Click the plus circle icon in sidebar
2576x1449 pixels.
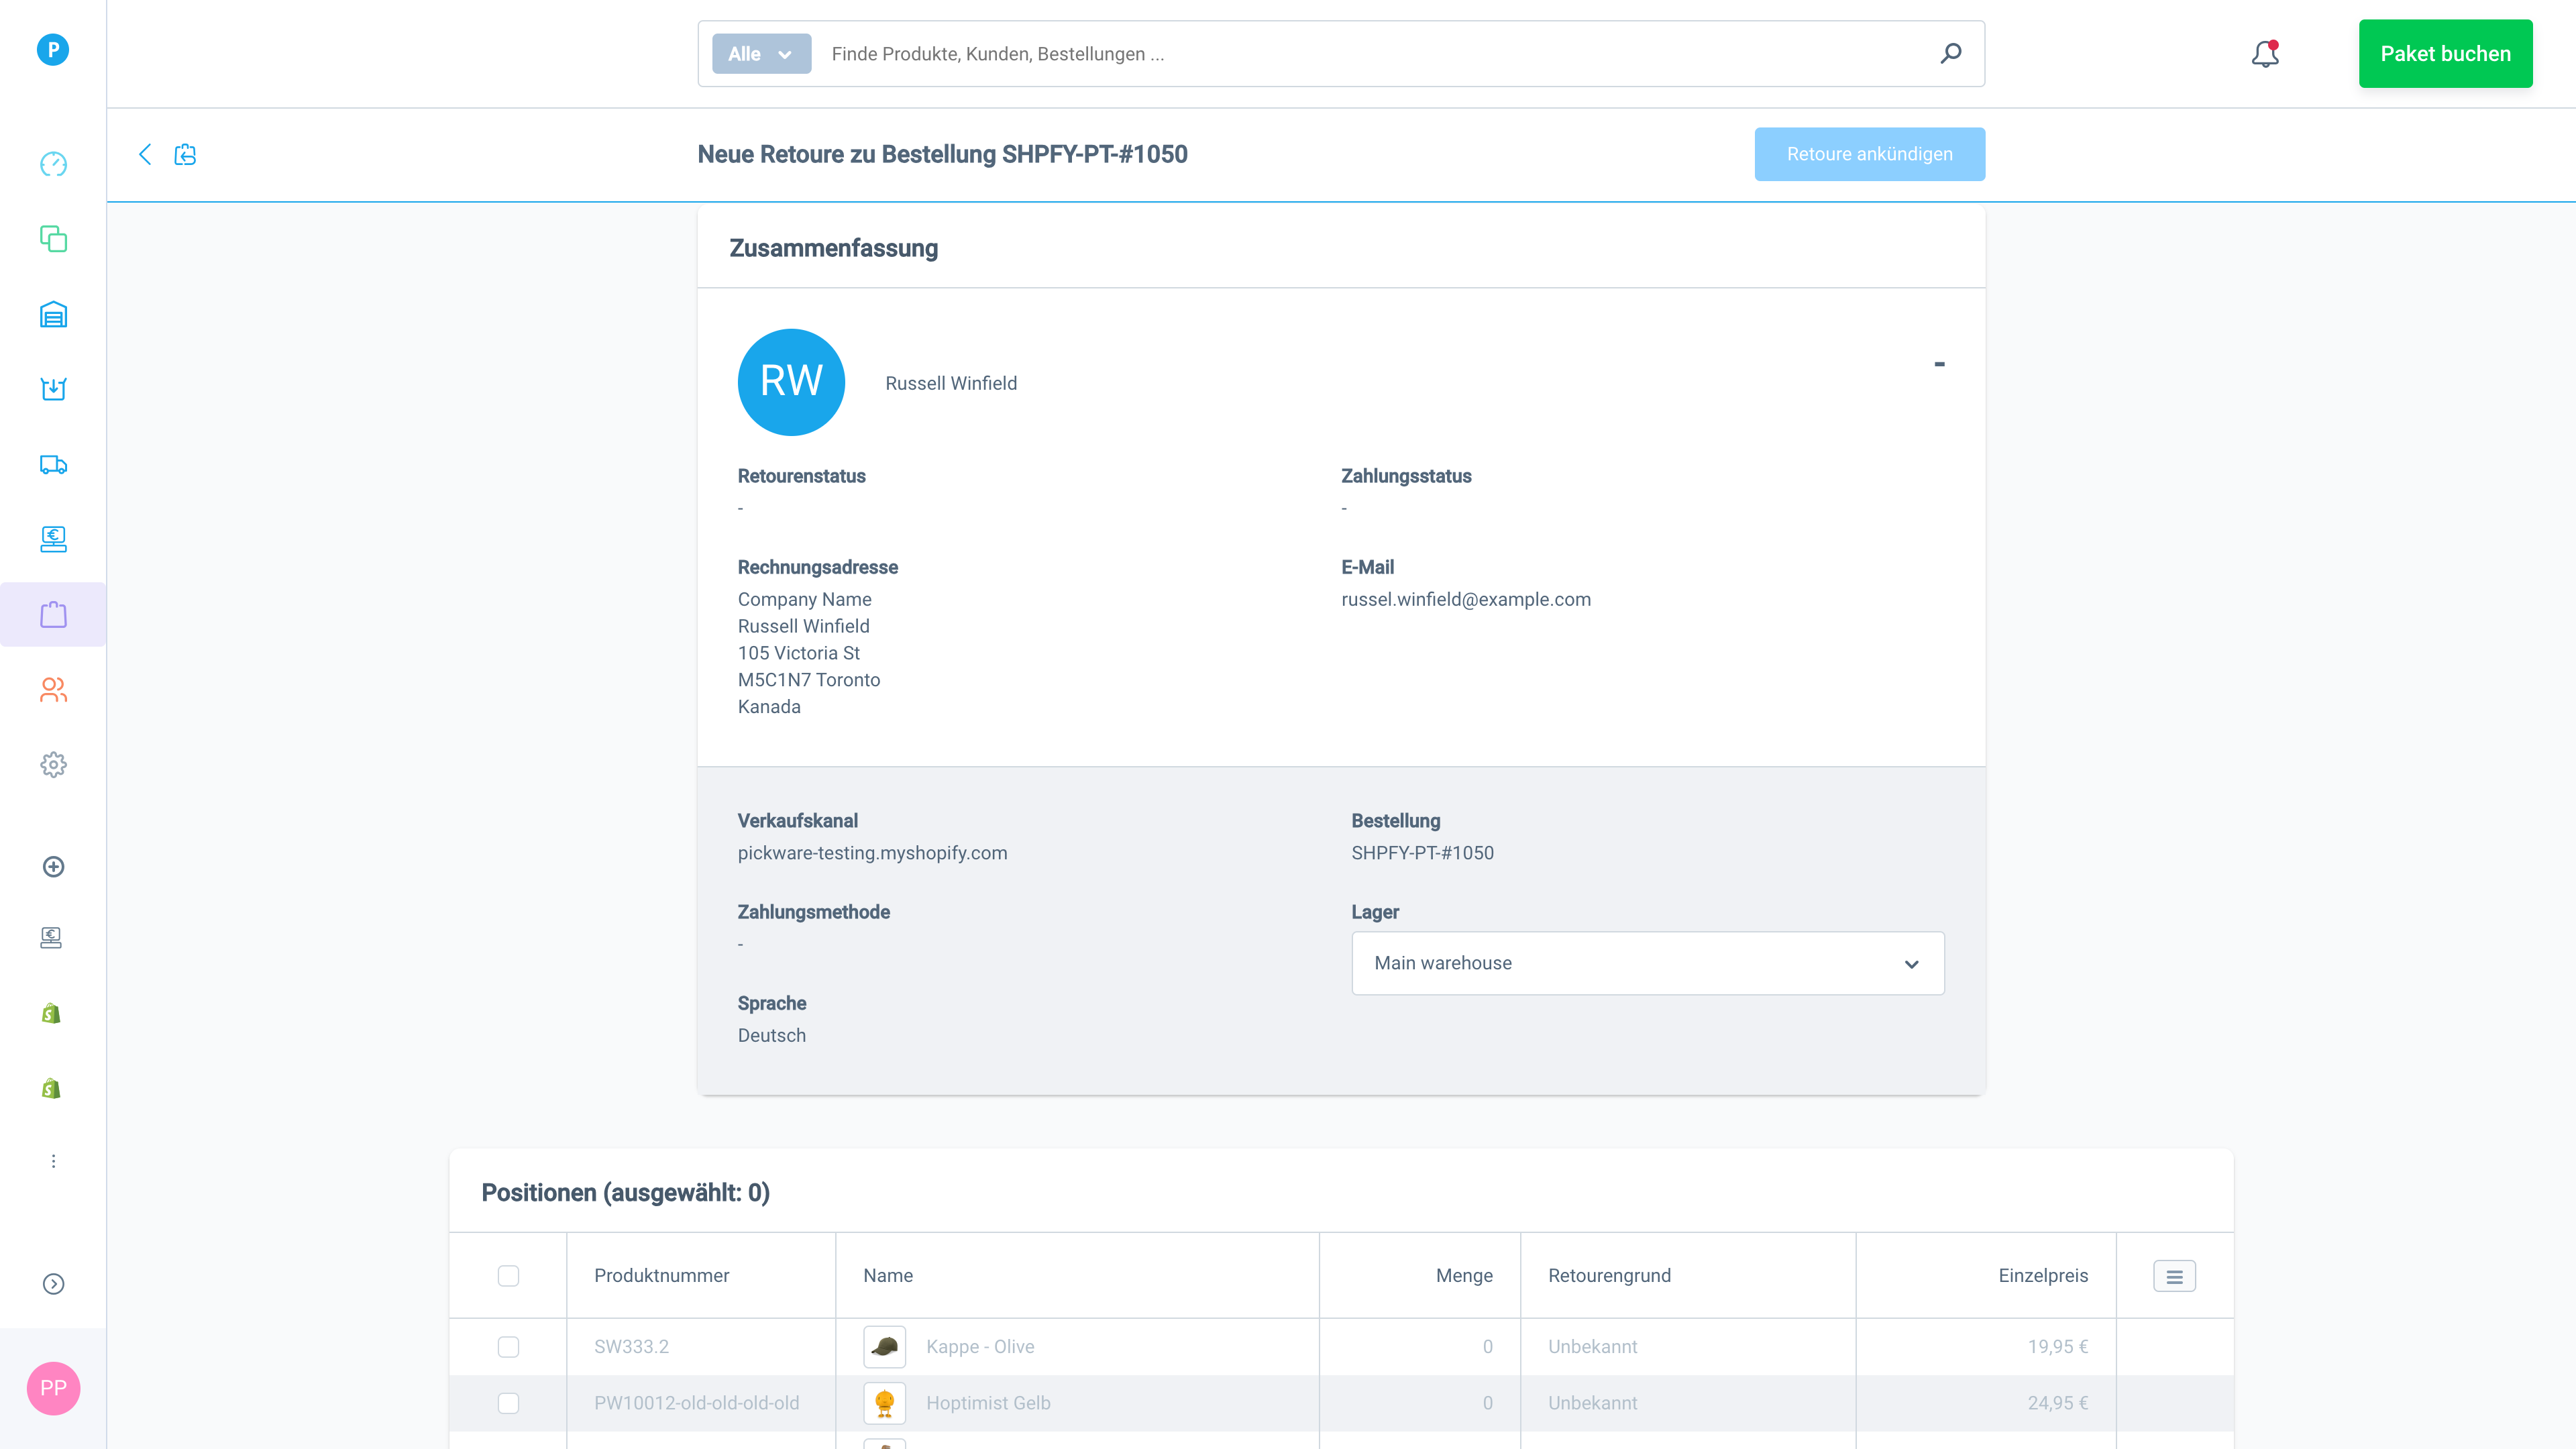pyautogui.click(x=53, y=867)
